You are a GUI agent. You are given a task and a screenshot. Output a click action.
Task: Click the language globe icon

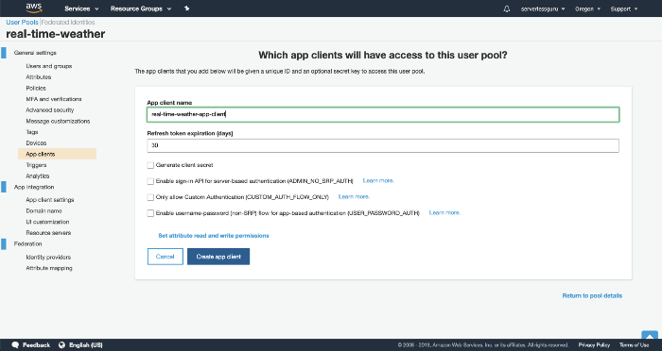tap(61, 344)
